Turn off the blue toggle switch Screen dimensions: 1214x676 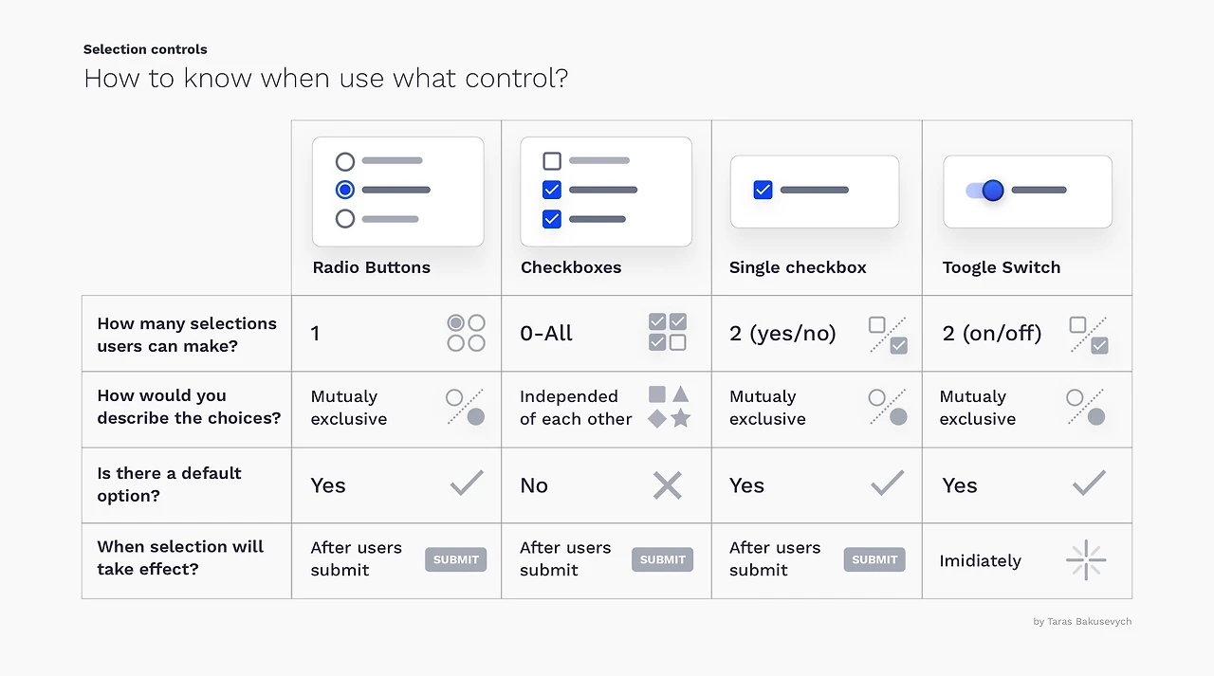985,191
